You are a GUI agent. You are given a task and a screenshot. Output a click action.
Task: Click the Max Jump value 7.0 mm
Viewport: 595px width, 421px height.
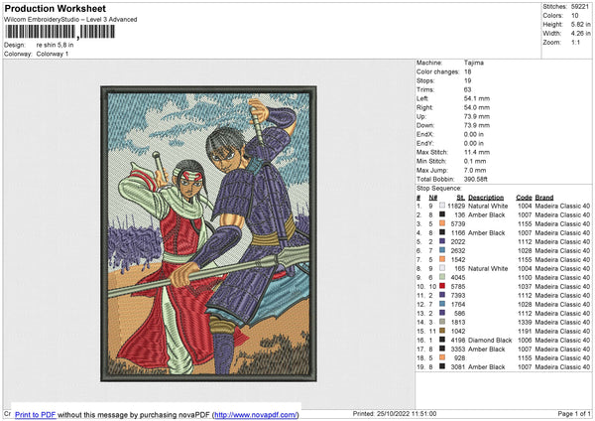[475, 170]
